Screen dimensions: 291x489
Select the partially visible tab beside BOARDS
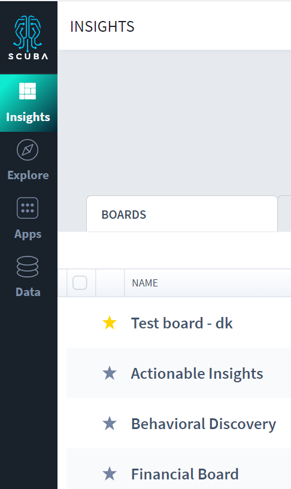pos(284,215)
